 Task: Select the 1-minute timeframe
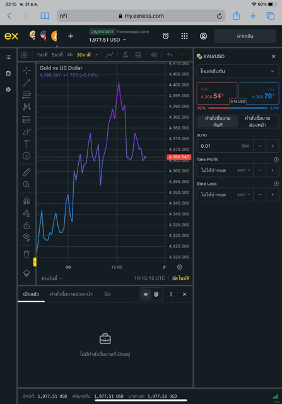pyautogui.click(x=42, y=55)
